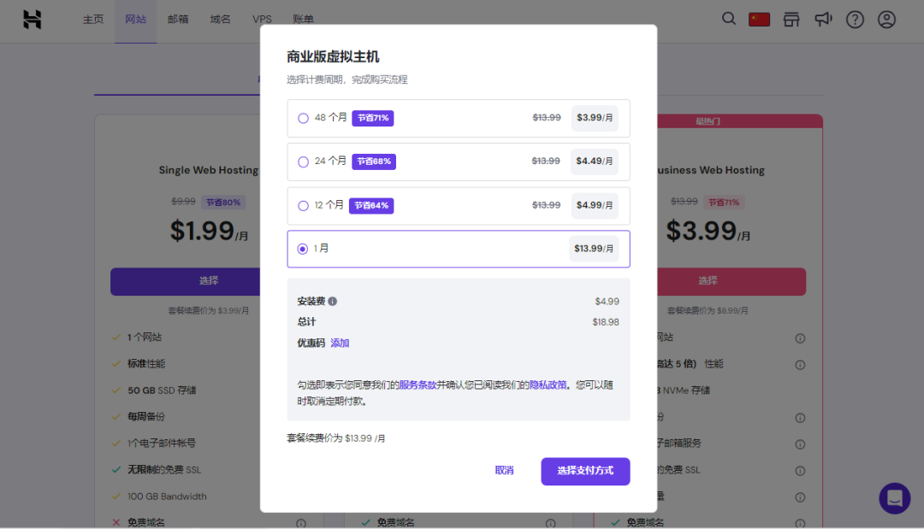Open the live chat bubble icon

coord(894,498)
